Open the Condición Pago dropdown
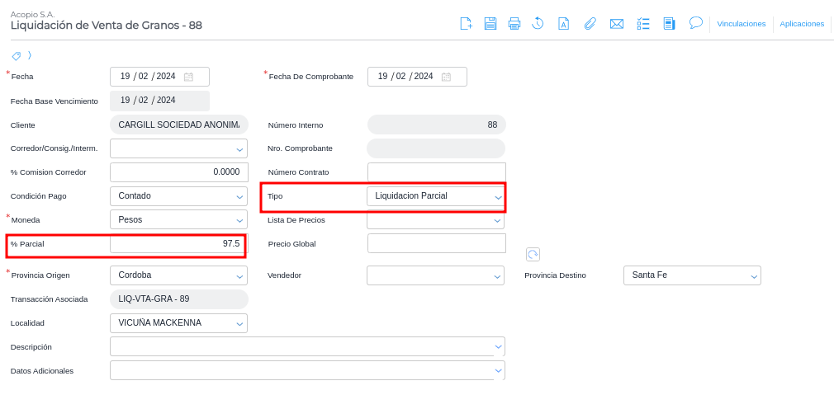This screenshot has height=395, width=834. click(240, 197)
